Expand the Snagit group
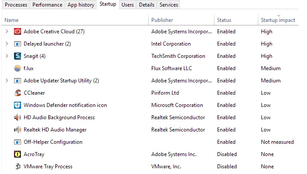Screen dimensions: 307x174 click(x=7, y=56)
